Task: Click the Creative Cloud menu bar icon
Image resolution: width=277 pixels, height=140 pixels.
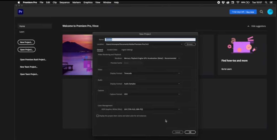Action: point(228,2)
